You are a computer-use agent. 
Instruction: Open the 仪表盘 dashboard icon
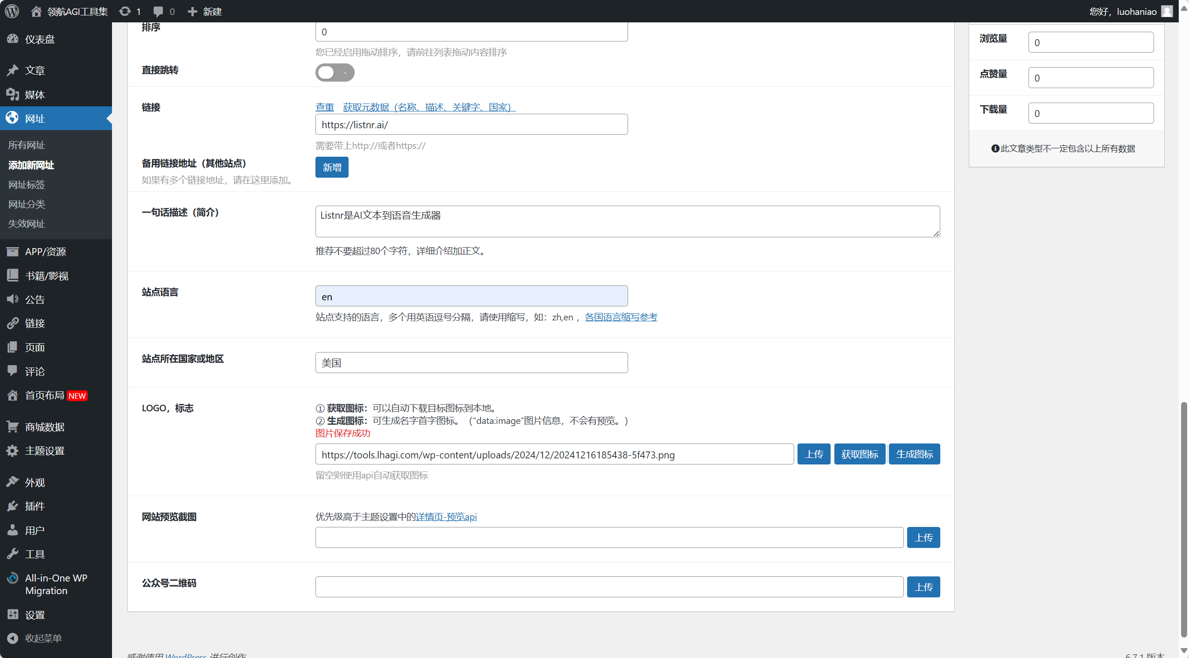pyautogui.click(x=13, y=39)
